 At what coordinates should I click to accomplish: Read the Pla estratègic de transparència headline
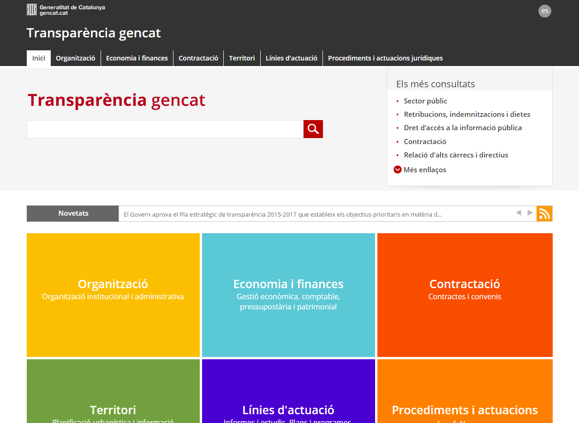point(282,214)
